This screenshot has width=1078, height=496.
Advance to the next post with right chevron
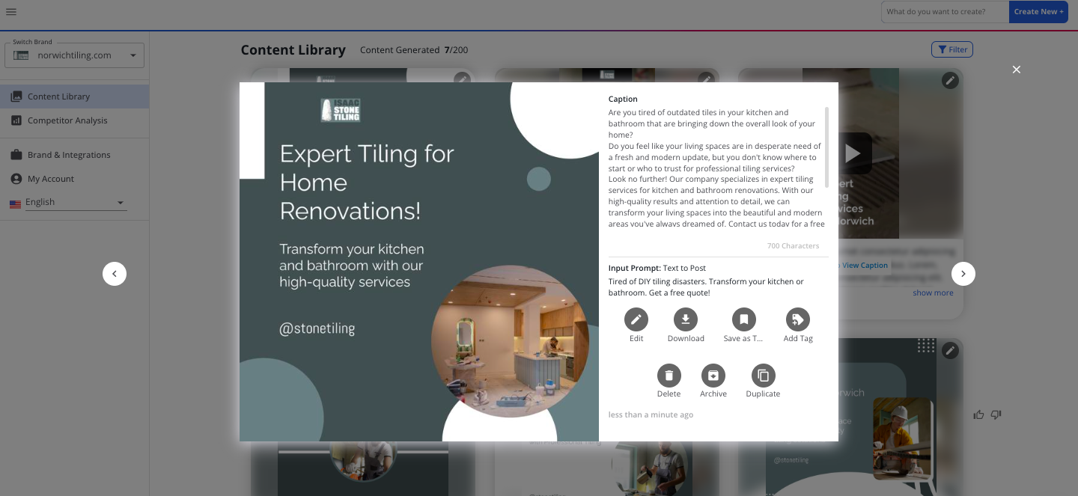[963, 273]
